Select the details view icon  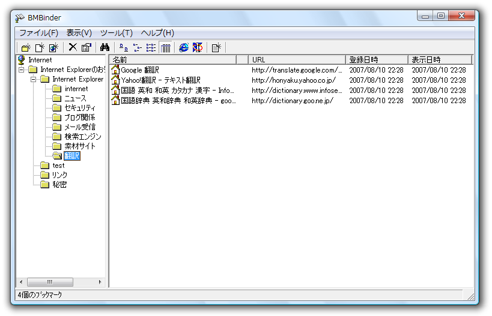point(165,47)
